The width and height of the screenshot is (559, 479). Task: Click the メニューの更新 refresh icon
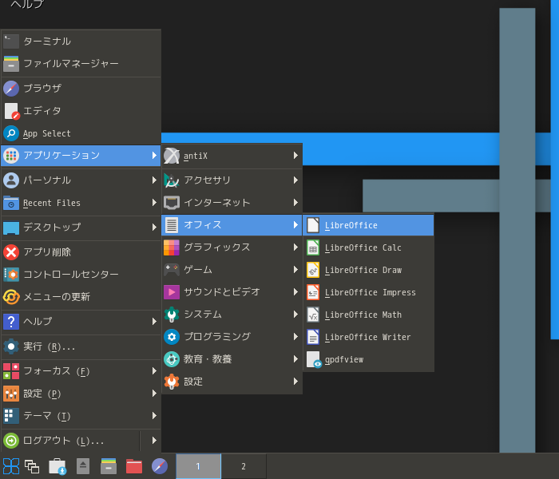[11, 297]
